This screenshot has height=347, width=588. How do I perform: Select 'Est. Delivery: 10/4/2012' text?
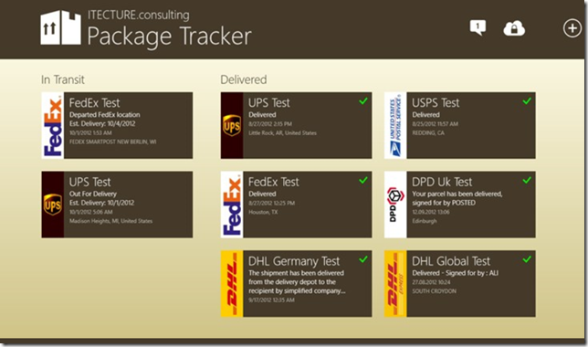102,124
